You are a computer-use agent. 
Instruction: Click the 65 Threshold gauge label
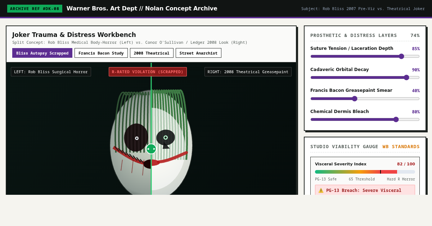coord(362,179)
